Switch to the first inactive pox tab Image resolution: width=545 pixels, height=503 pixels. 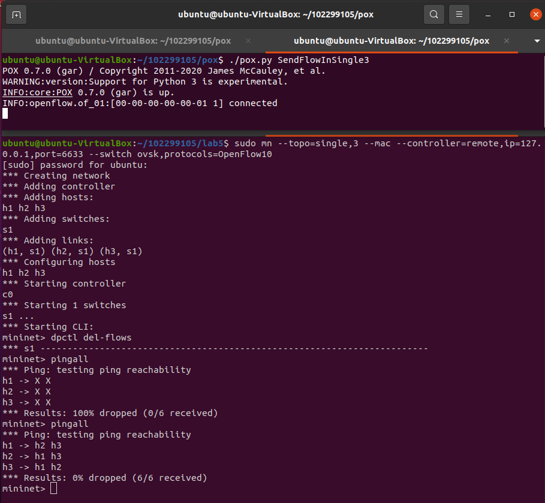tap(133, 41)
